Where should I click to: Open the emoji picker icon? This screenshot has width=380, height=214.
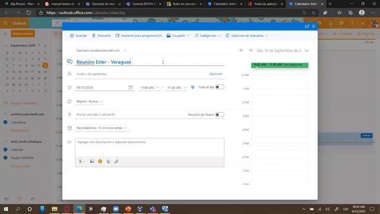click(x=100, y=161)
